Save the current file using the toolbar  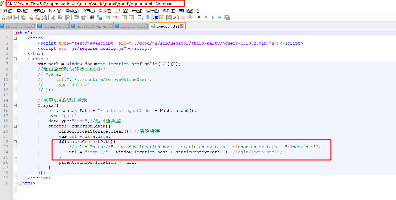(16, 17)
